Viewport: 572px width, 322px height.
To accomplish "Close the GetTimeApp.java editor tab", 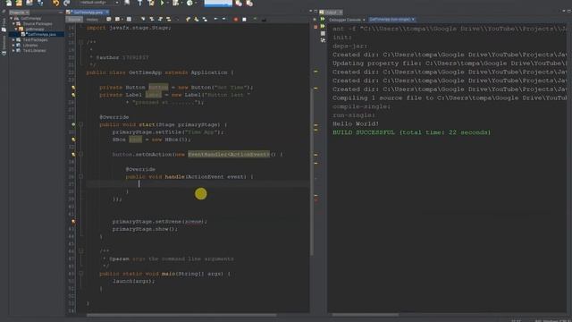I will [x=107, y=12].
